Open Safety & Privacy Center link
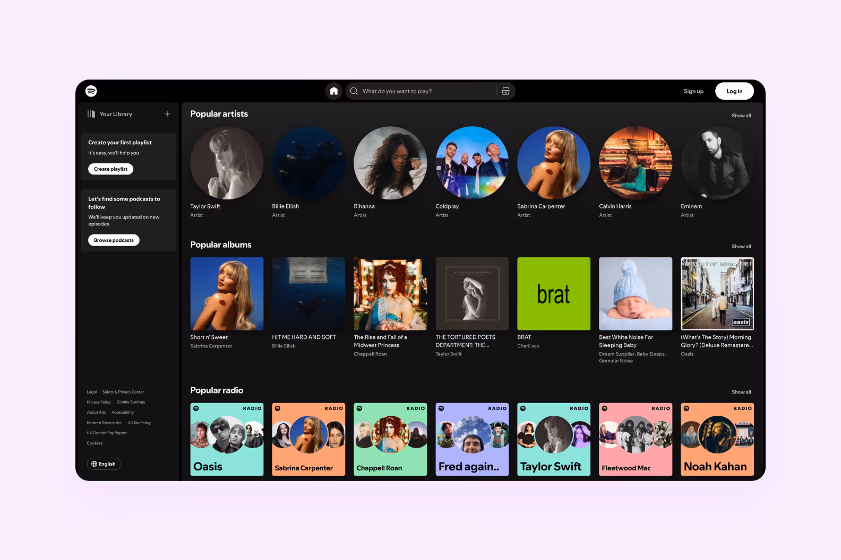 [x=123, y=392]
